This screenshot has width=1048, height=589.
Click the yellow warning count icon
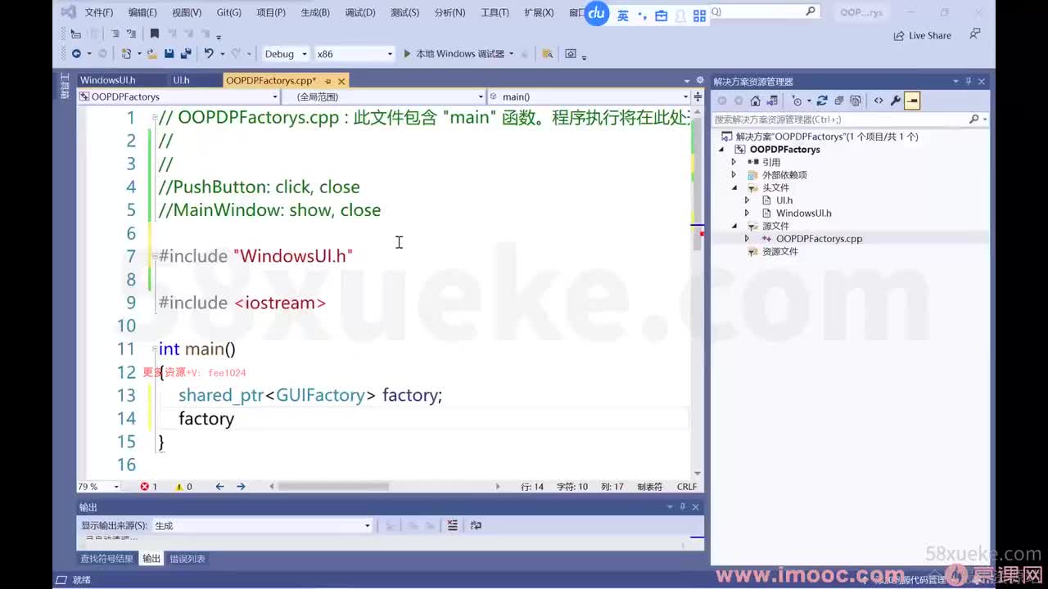tap(179, 486)
